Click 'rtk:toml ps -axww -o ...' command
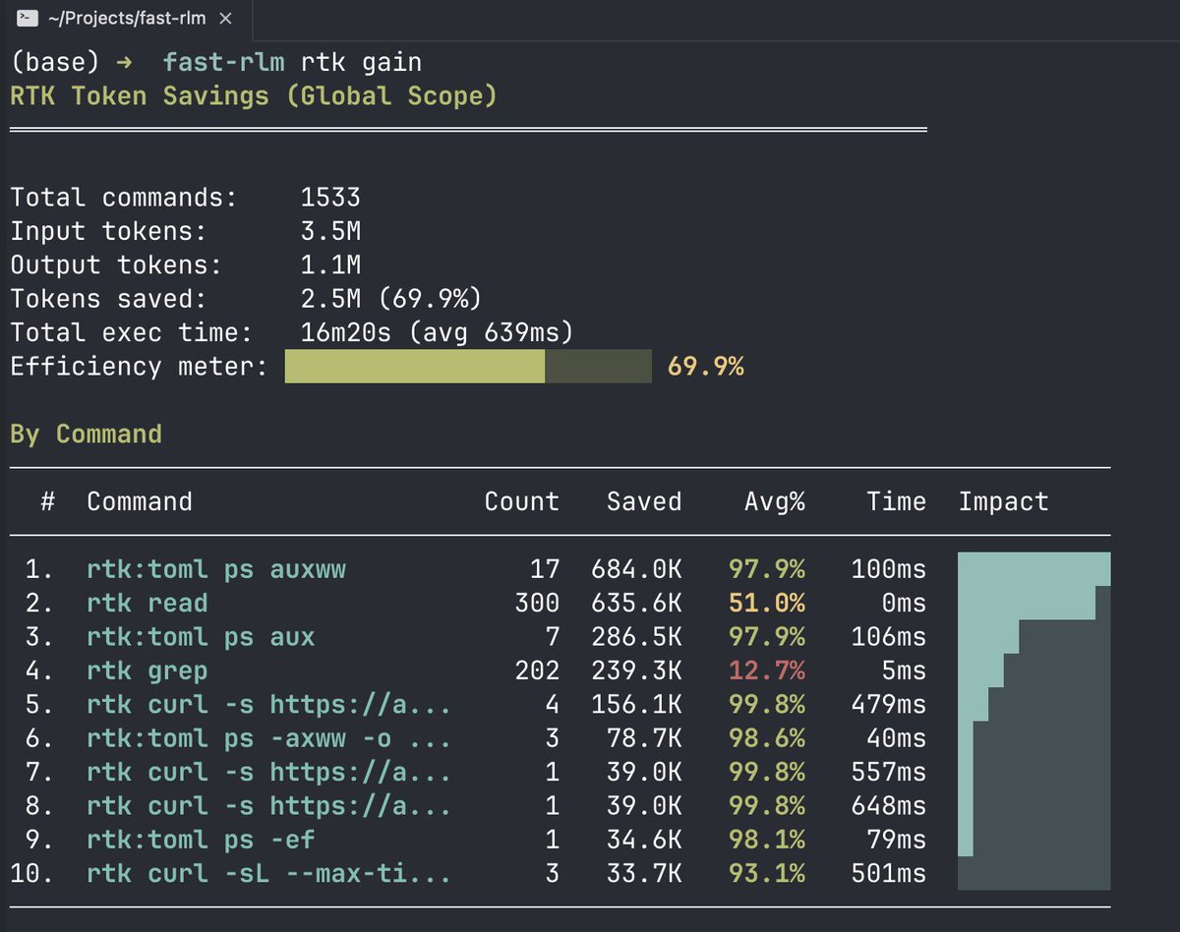The width and height of the screenshot is (1180, 932). click(268, 738)
